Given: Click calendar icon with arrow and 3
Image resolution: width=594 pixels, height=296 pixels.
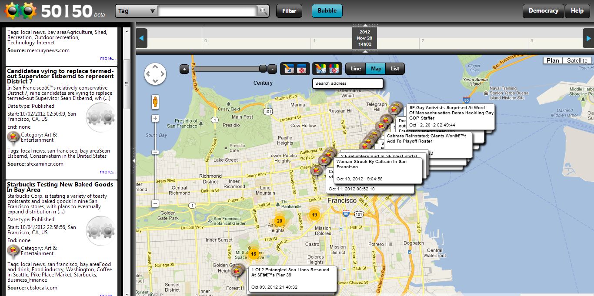Looking at the screenshot, I should [288, 69].
